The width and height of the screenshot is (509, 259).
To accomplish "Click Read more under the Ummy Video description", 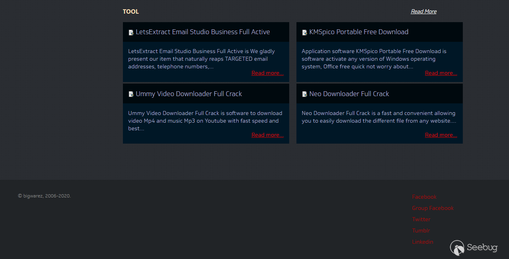I will coord(267,135).
